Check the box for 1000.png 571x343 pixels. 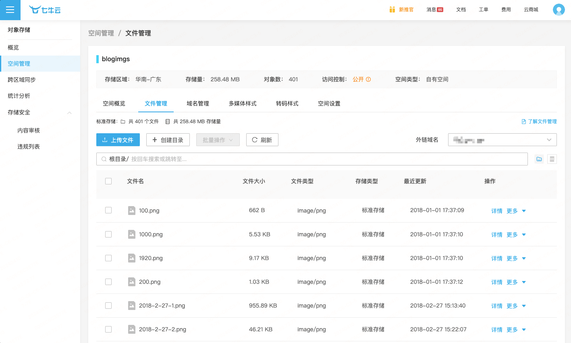coord(108,234)
